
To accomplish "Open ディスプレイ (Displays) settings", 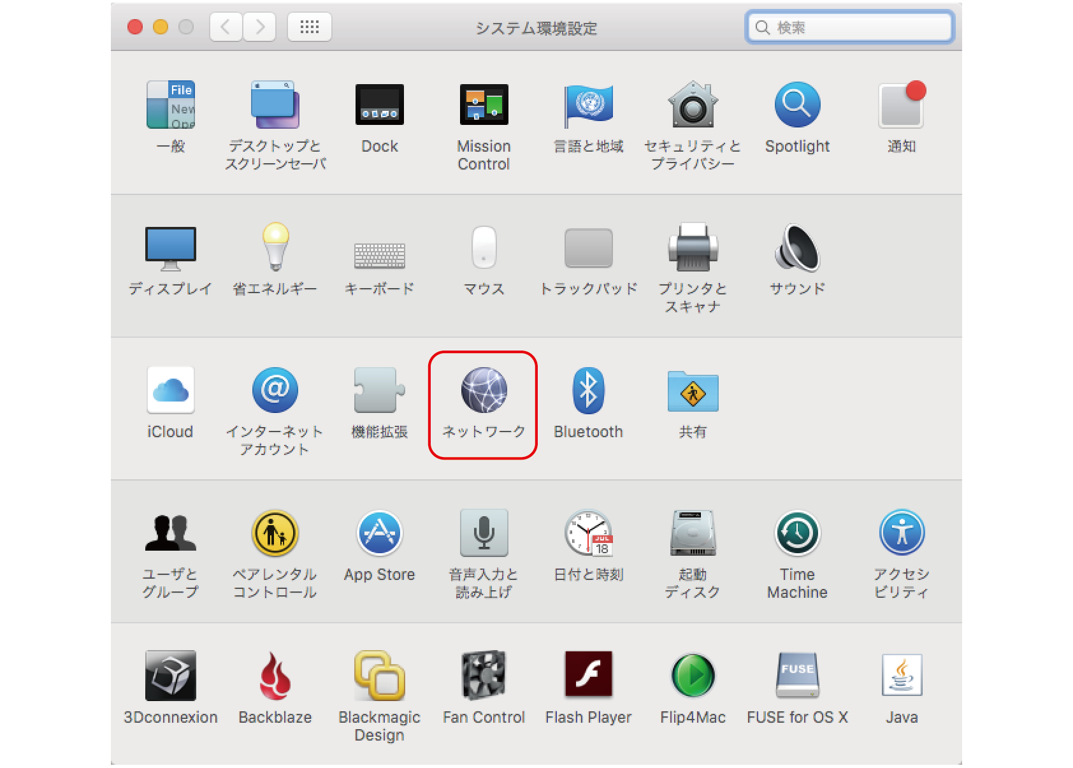I will click(x=170, y=248).
